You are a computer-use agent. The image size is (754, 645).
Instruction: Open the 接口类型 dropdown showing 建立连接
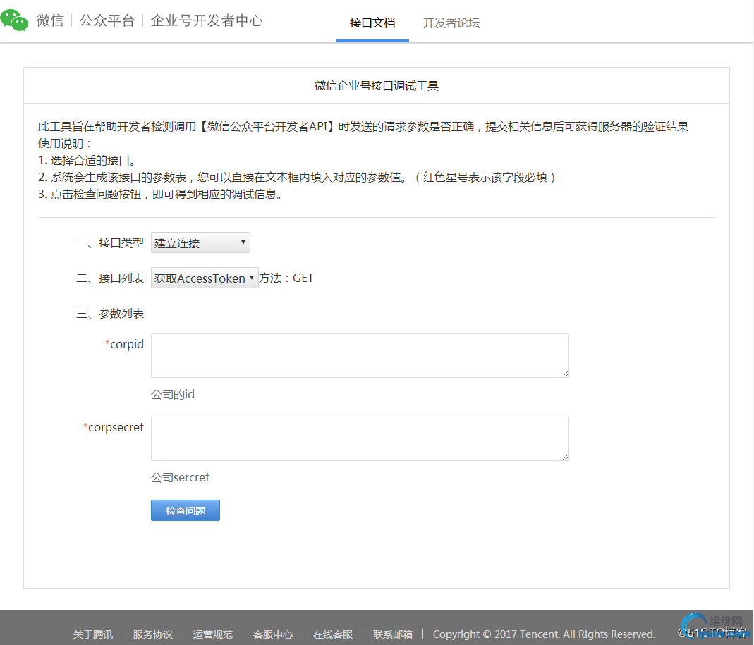click(x=200, y=242)
